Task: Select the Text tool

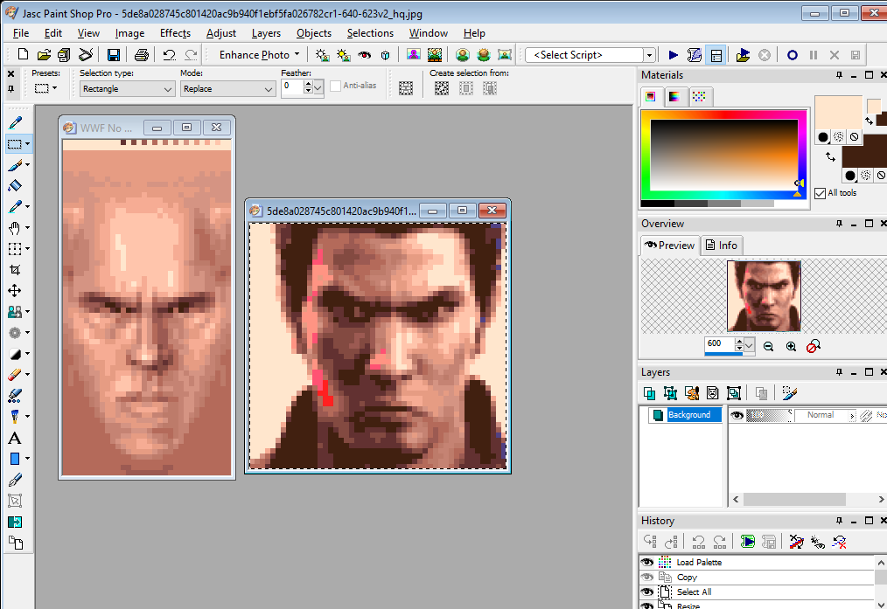Action: (15, 438)
